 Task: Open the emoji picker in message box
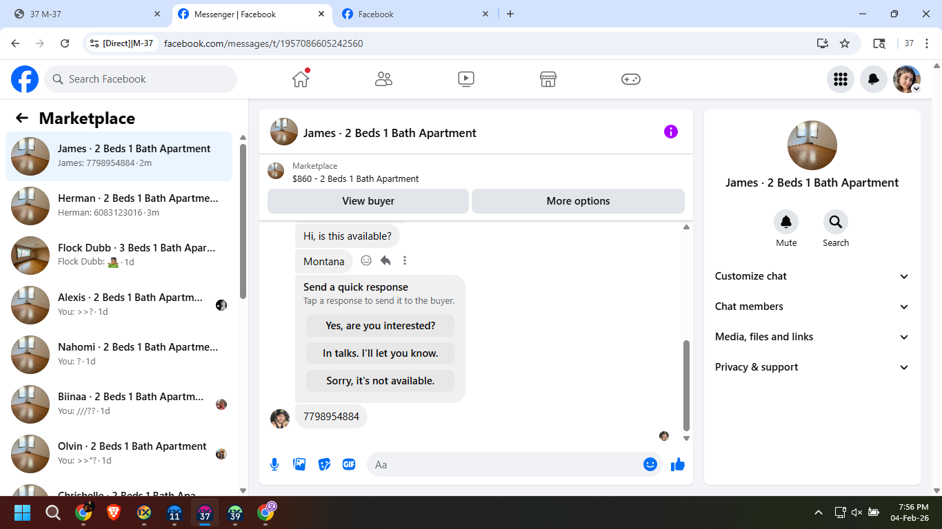click(x=650, y=464)
